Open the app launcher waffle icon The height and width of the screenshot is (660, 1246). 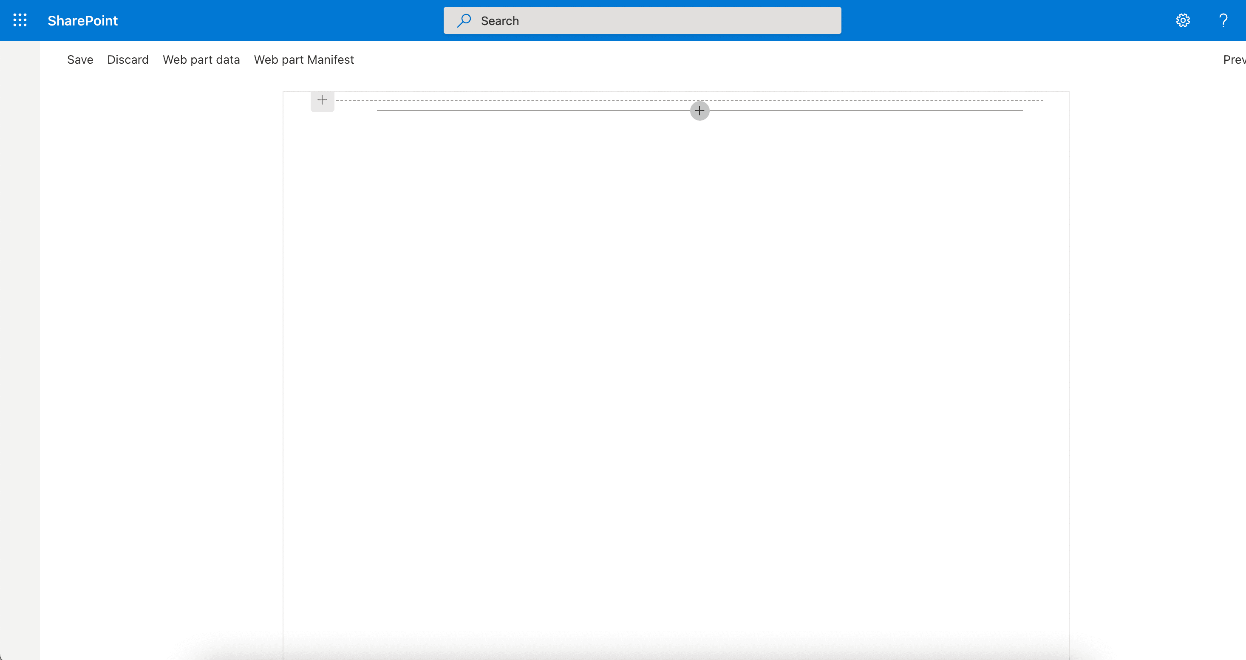[20, 20]
